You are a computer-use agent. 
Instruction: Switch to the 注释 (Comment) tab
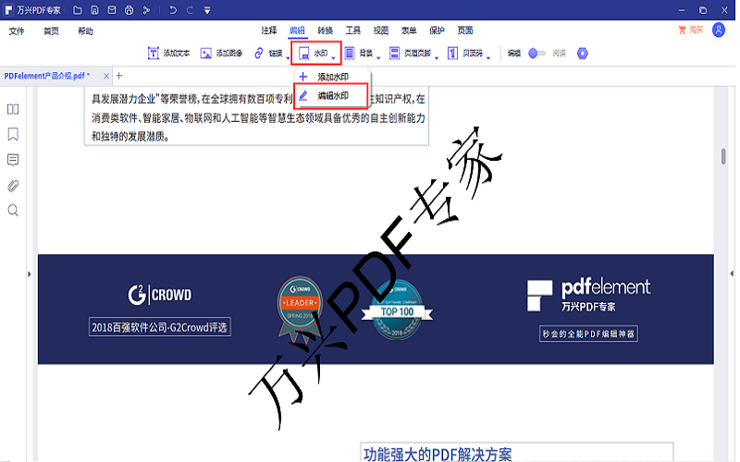click(269, 30)
